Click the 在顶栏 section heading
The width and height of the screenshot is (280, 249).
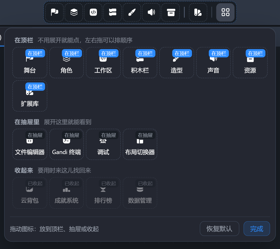[x=24, y=40]
